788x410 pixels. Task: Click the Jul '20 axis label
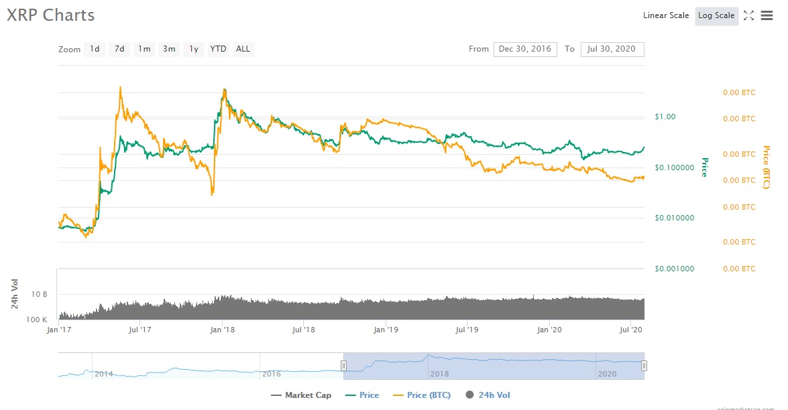[x=630, y=330]
